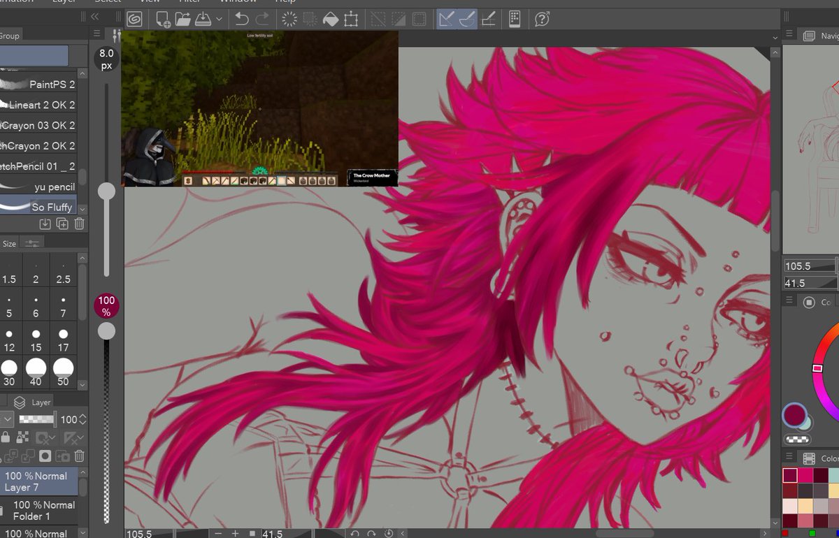The image size is (839, 538).
Task: Toggle snap to grid
Action: [489, 19]
